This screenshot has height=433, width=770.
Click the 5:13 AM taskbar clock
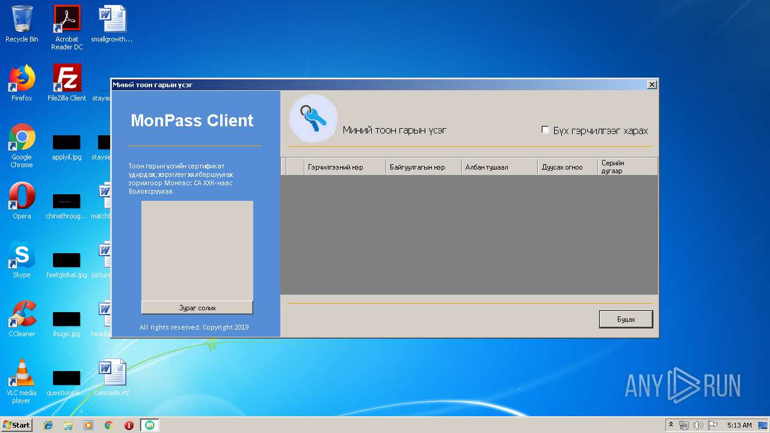[x=739, y=425]
